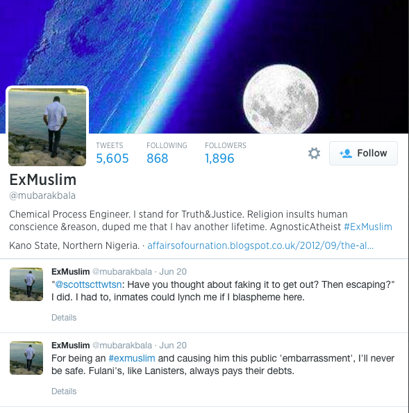Open the first tweet's Jun 20 timestamp
Viewport: 409px width, 413px height.
click(x=173, y=272)
